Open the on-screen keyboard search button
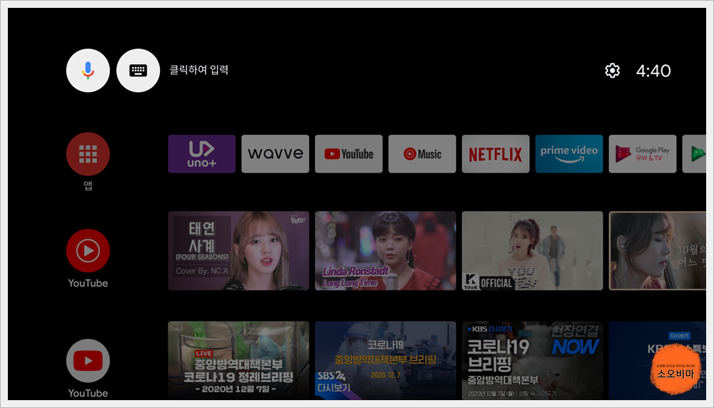 click(x=138, y=71)
